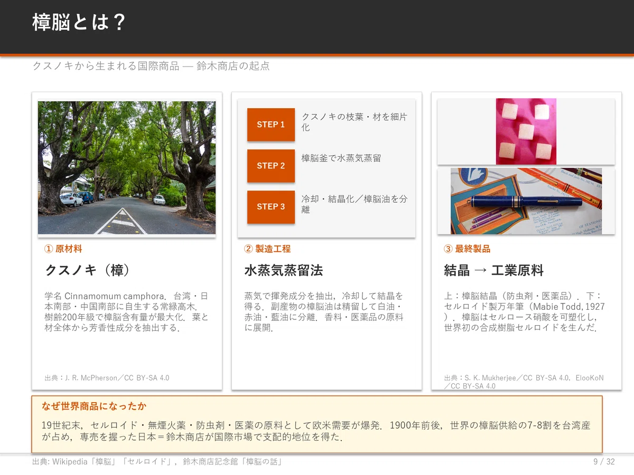Screen dimensions: 634x475
Task: Select the paragraph starting with 学名 Cinnamomum camphora
Action: tap(127, 312)
